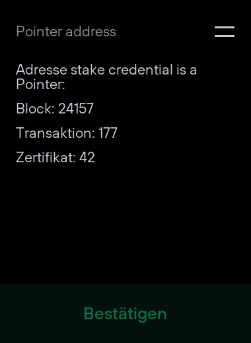This screenshot has width=251, height=343.
Task: Select the 'Pointer:' text ending the description
Action: pyautogui.click(x=40, y=84)
